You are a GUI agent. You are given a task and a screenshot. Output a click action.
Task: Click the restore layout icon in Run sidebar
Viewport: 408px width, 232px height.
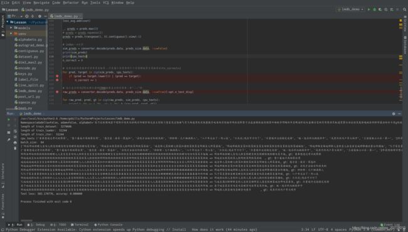click(9, 132)
